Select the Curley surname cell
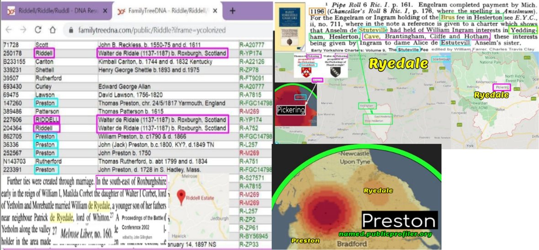 tap(43, 87)
